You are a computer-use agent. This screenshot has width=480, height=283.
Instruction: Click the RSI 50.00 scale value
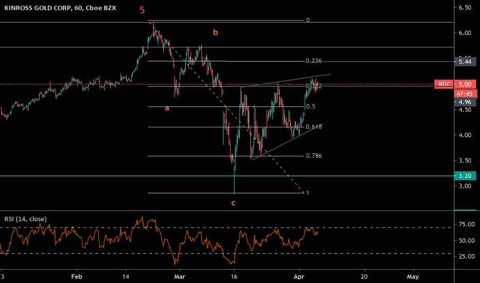click(x=467, y=240)
